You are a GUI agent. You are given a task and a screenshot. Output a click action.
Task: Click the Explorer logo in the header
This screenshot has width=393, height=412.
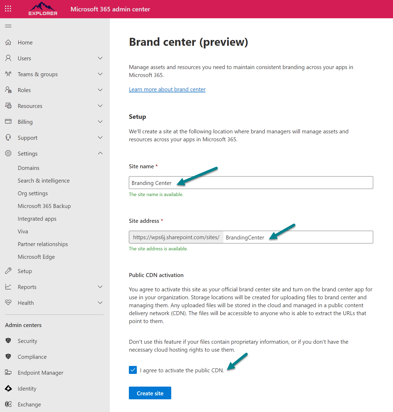click(43, 9)
